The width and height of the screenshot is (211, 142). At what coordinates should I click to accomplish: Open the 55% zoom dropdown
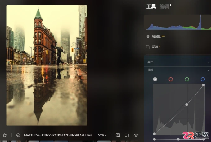pyautogui.click(x=102, y=135)
